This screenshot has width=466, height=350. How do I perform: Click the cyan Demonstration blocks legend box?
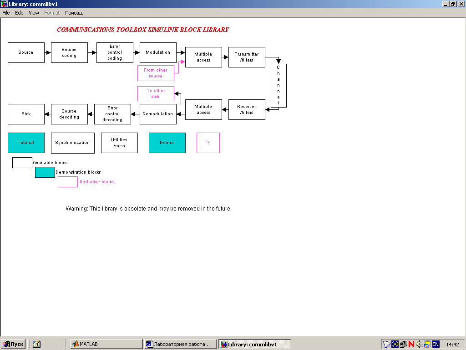click(x=45, y=172)
